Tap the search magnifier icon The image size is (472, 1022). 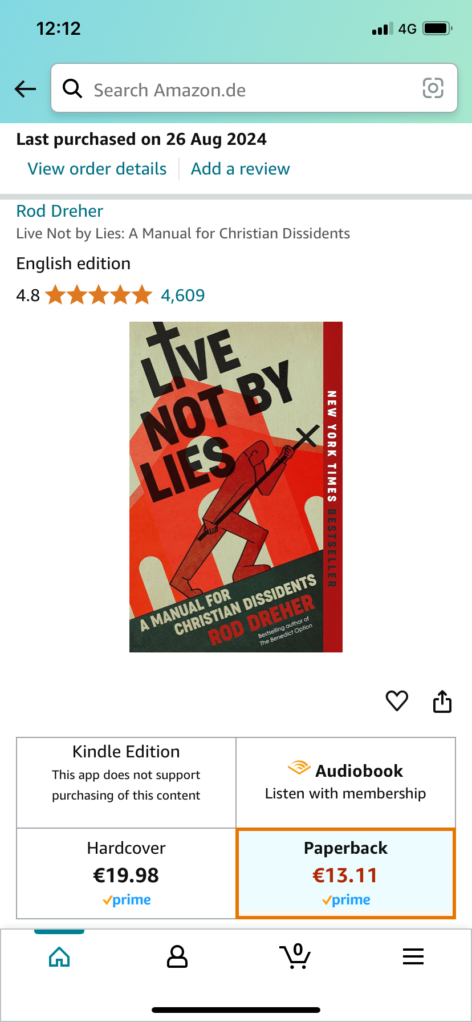click(72, 88)
